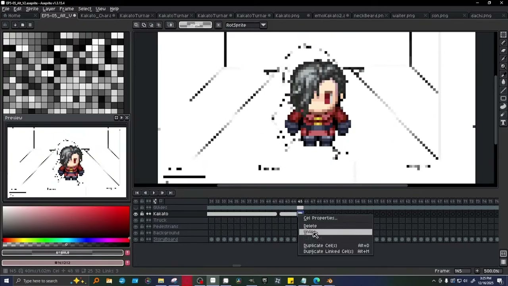Viewport: 508px width, 286px height.
Task: Click the Frame number input field
Action: point(463,271)
